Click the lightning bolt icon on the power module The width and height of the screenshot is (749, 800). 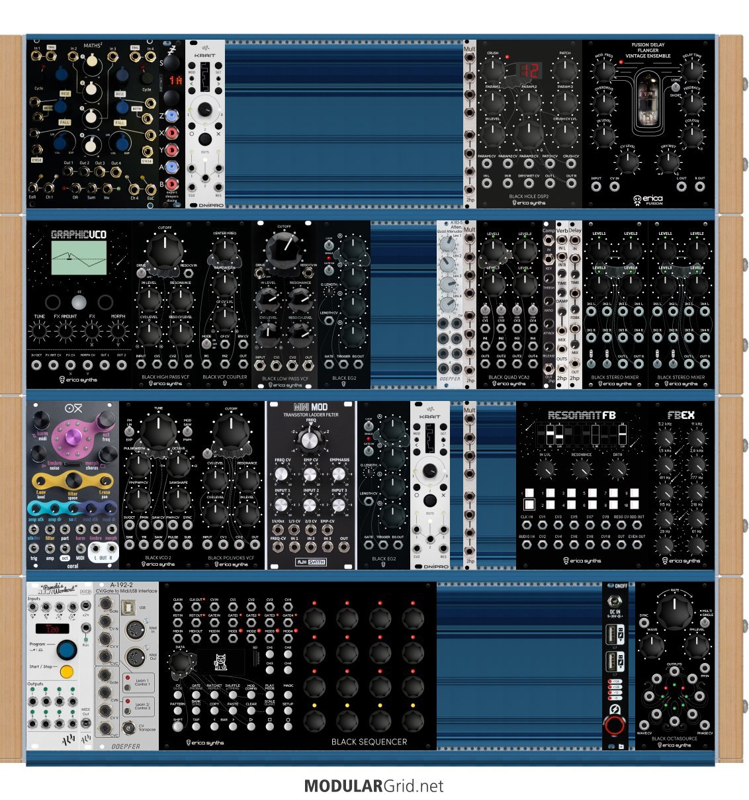615,709
